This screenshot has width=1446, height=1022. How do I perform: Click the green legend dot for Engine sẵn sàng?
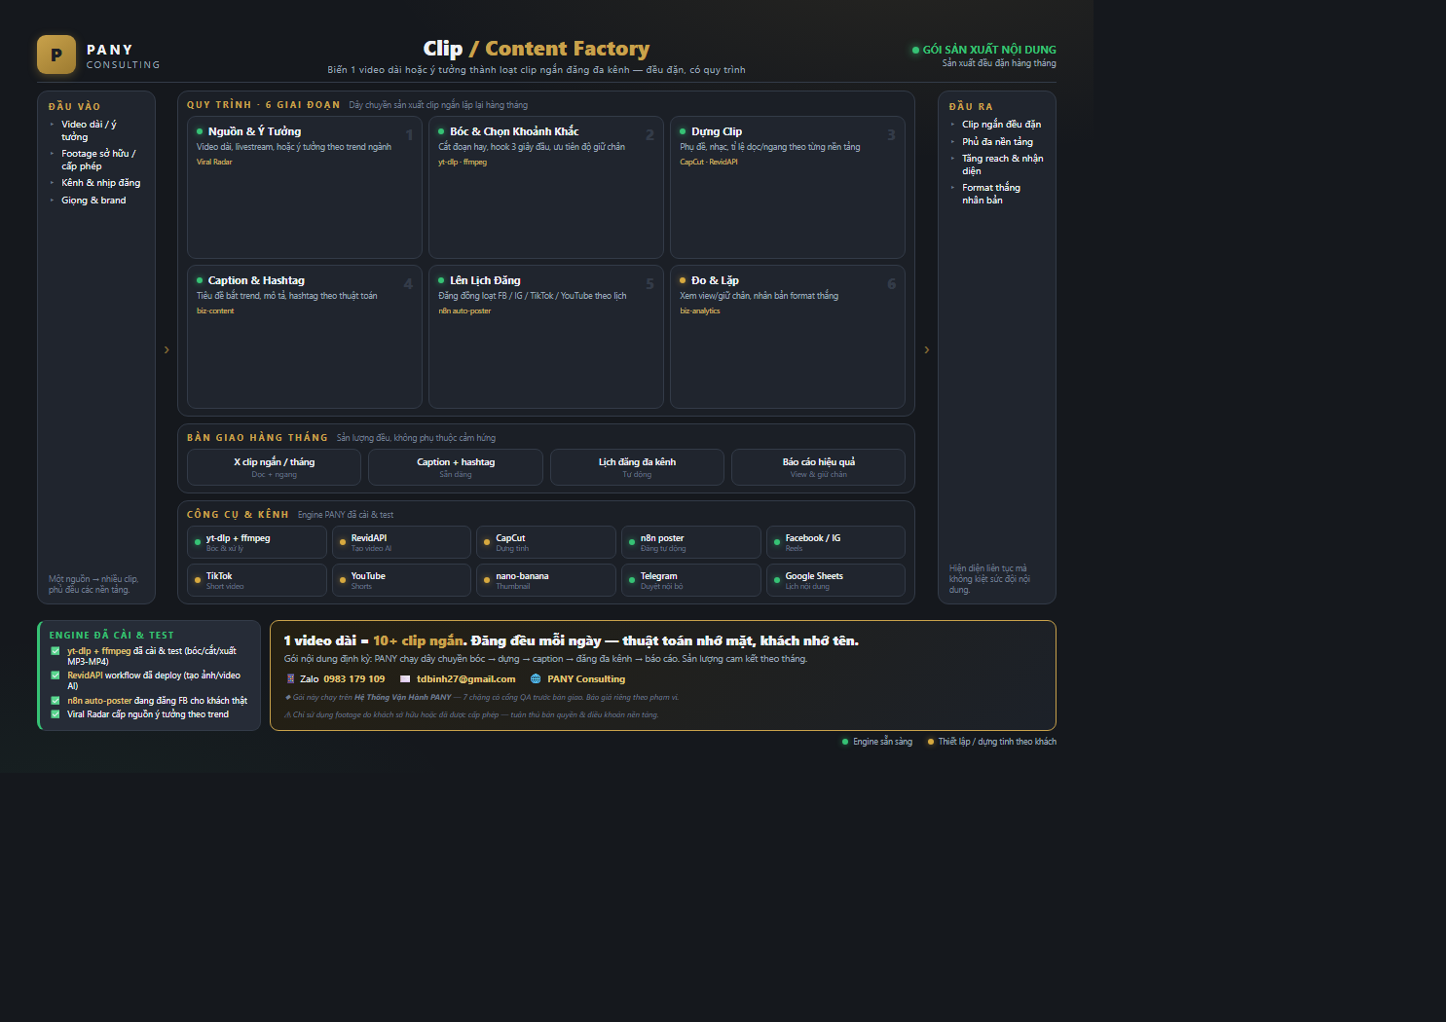(x=845, y=742)
